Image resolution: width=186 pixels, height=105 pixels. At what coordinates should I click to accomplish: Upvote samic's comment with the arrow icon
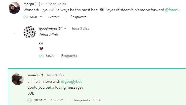pyautogui.click(x=30, y=100)
